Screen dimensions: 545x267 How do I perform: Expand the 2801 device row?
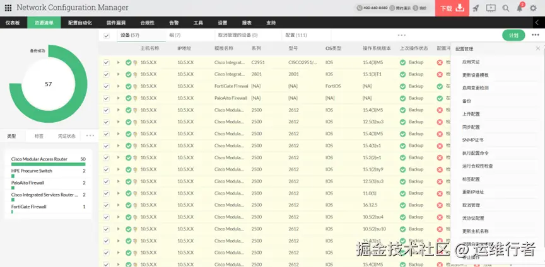(x=118, y=74)
